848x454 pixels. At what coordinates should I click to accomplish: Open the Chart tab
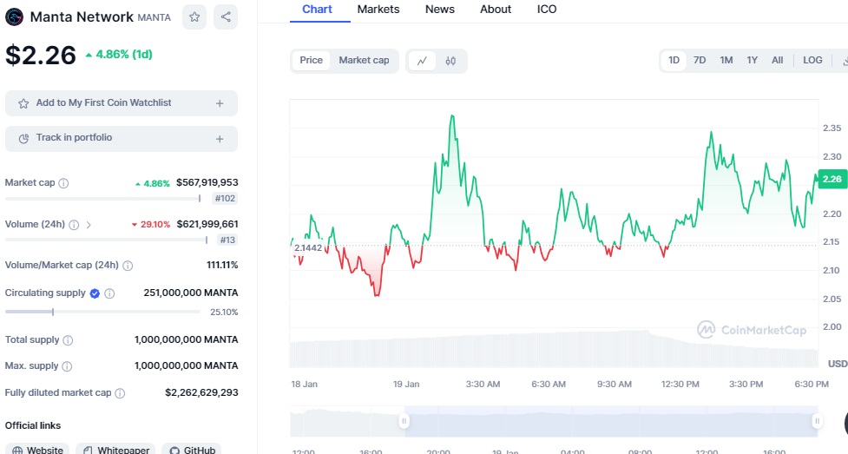tap(318, 10)
